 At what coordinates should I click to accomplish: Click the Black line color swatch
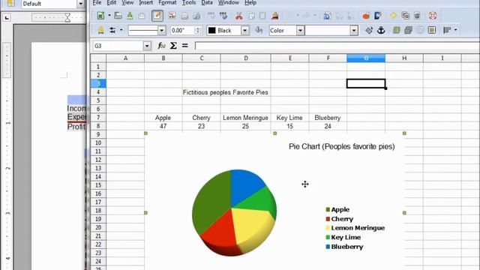[211, 30]
